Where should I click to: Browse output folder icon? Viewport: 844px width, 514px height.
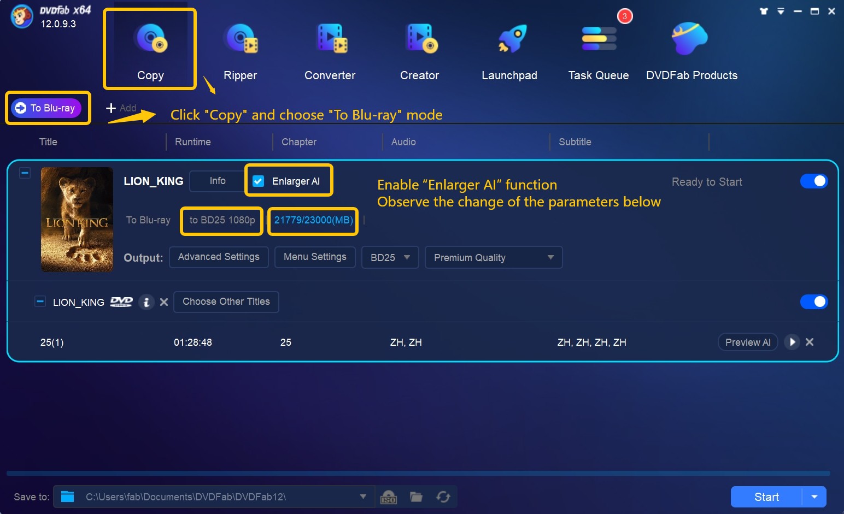[x=417, y=497]
